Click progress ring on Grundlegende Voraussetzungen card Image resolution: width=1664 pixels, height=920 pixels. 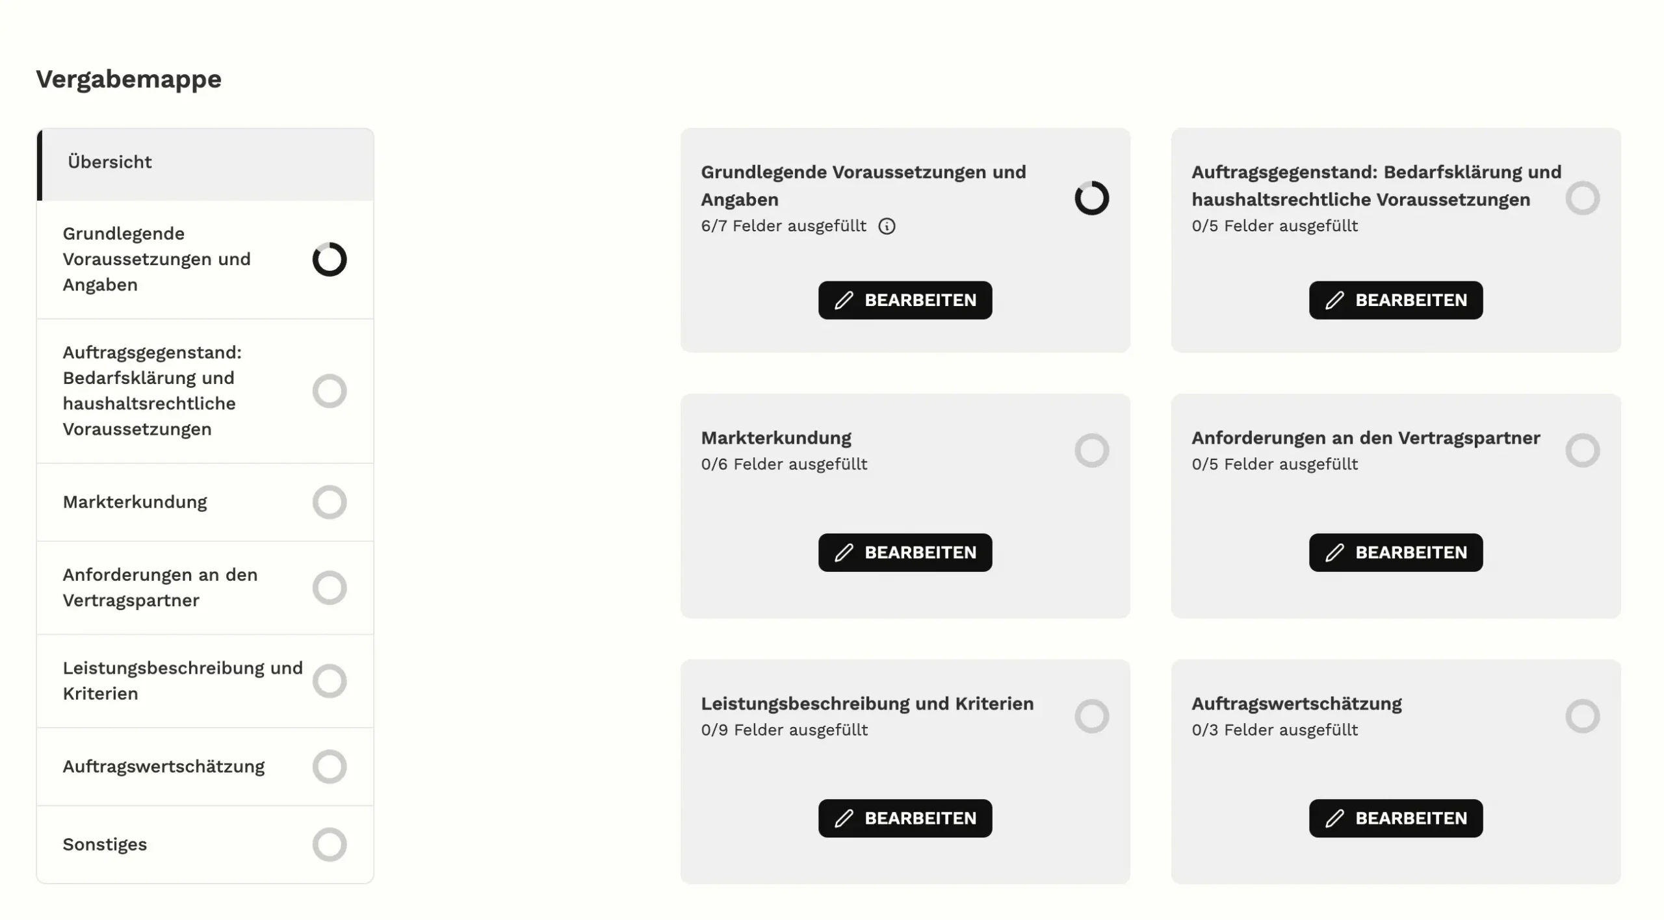(1091, 198)
